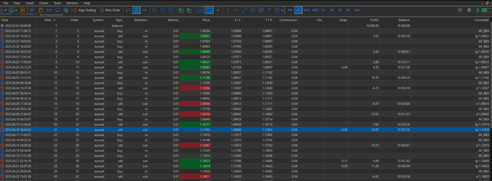
Task: Open the Insert menu
Action: (30, 3)
